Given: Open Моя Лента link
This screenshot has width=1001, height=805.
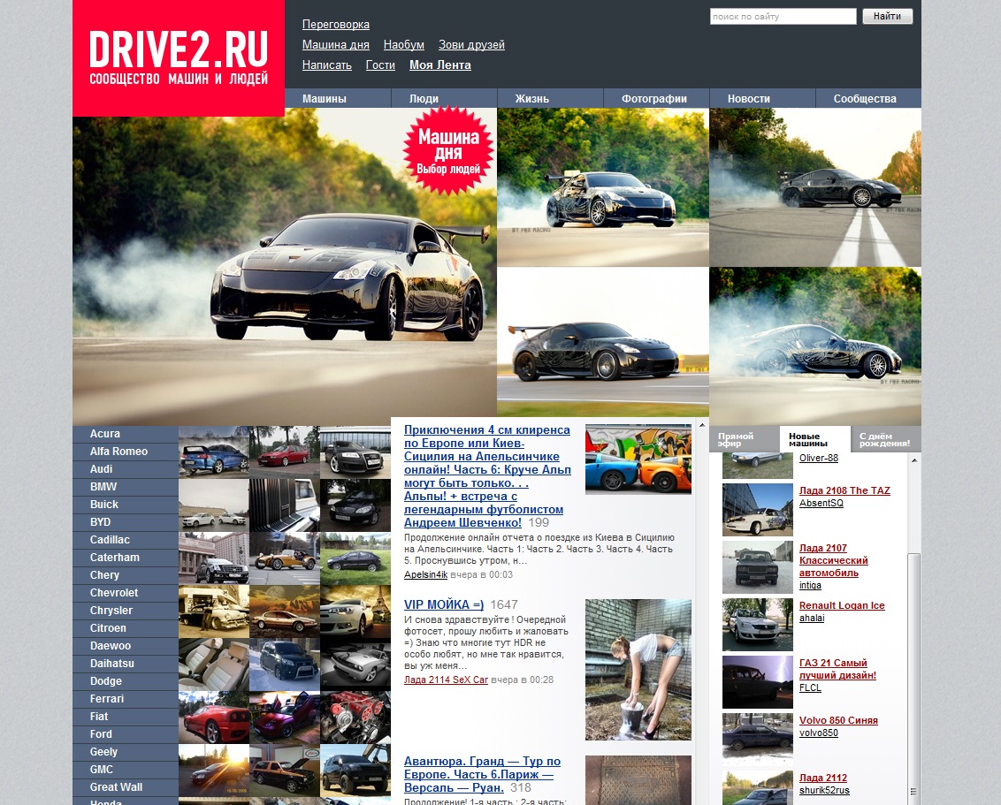Looking at the screenshot, I should 439,65.
